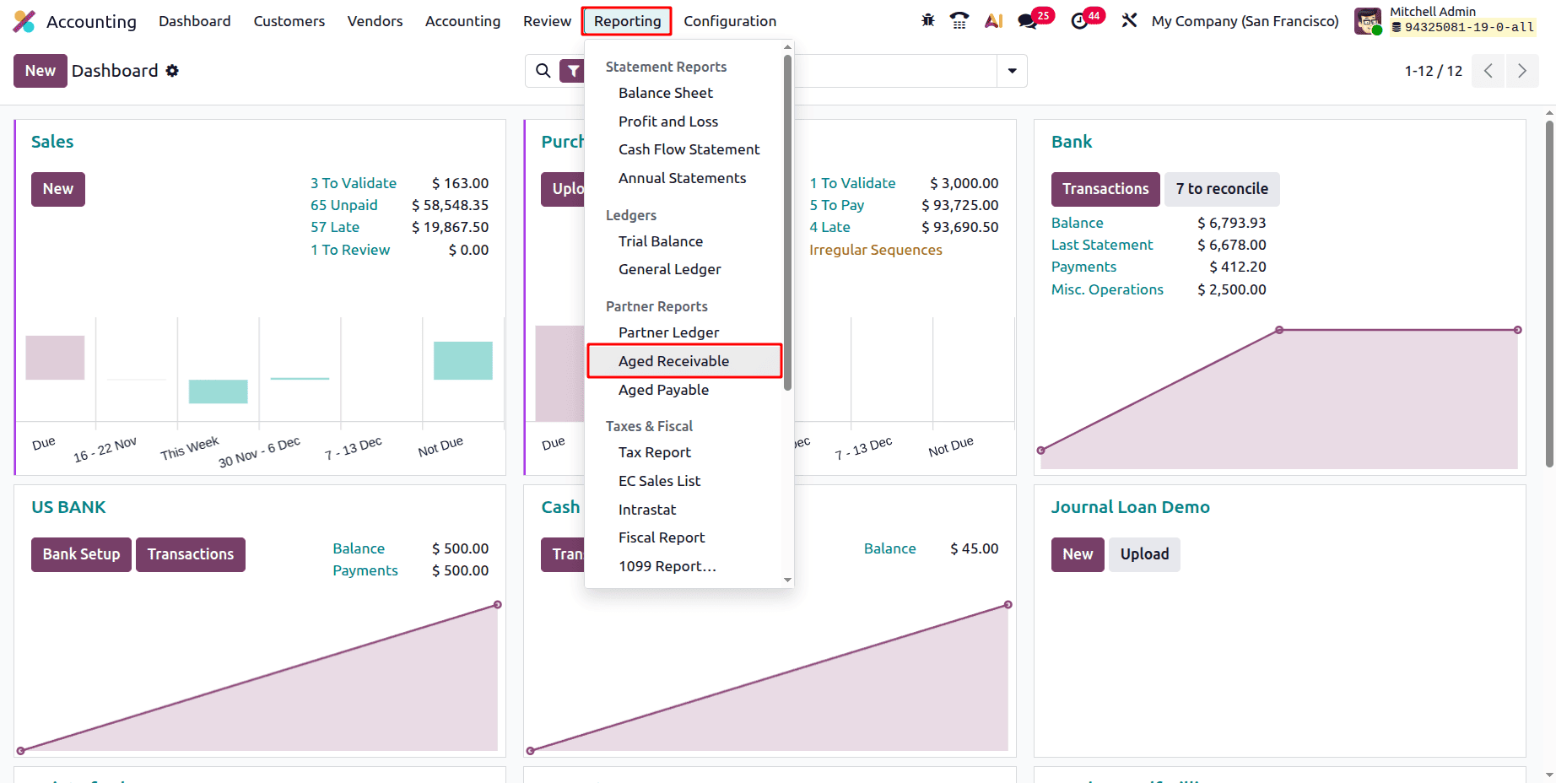The width and height of the screenshot is (1556, 783).
Task: Go to the next page arrow
Action: tap(1522, 71)
